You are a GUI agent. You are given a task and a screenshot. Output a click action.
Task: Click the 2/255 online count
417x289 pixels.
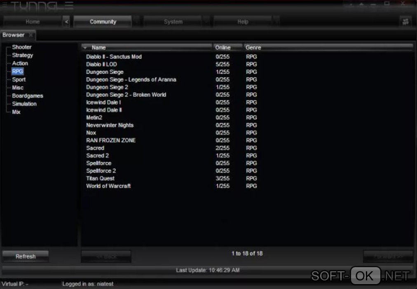tap(223, 148)
